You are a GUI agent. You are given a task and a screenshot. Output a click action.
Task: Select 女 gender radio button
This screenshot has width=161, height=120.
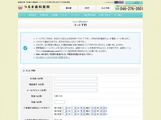(59, 96)
